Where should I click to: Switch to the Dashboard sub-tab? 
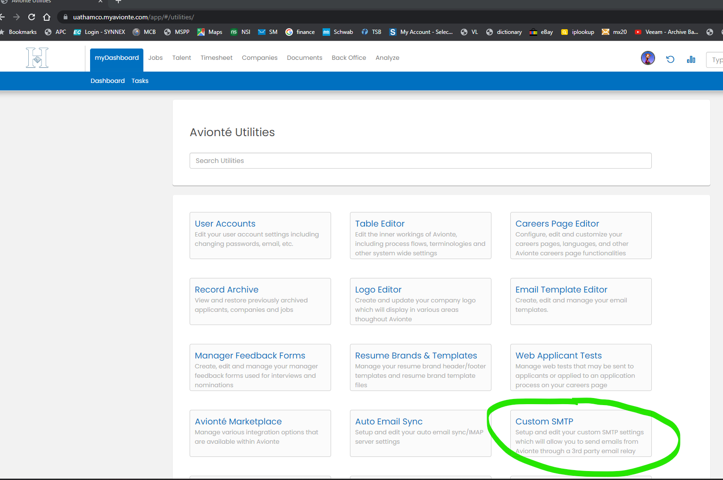[x=108, y=81]
